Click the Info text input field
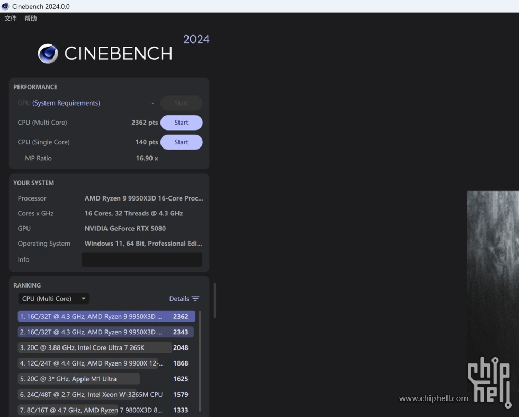 (x=141, y=259)
